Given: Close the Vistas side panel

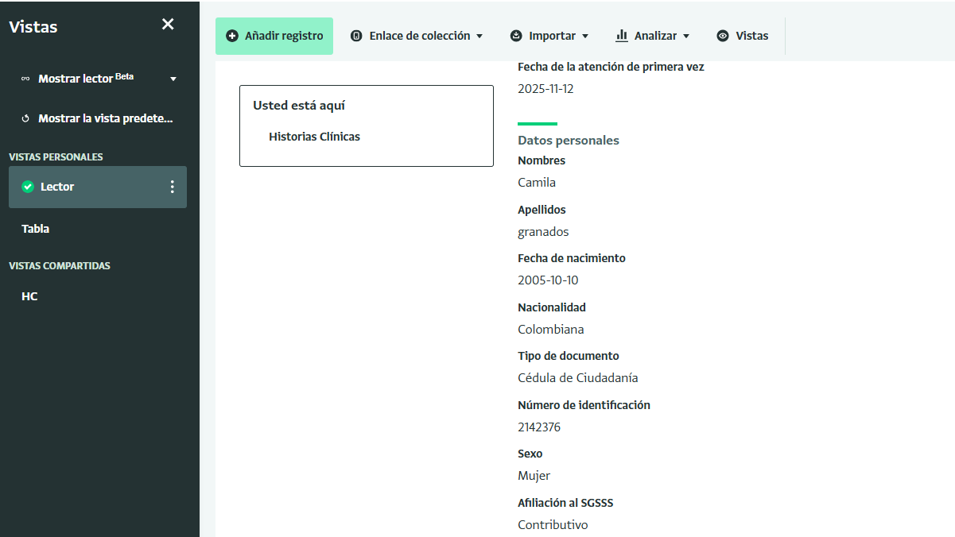Looking at the screenshot, I should click(x=168, y=25).
